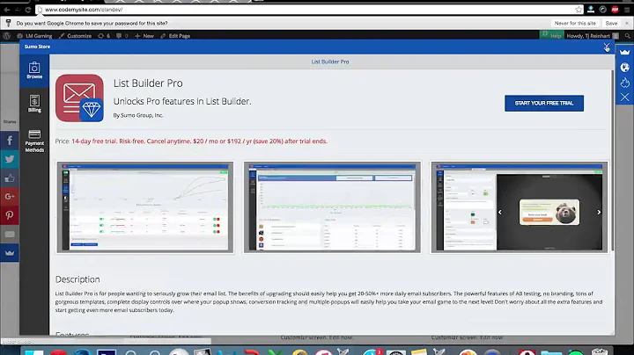Click the comments counter in admin bar
This screenshot has width=634, height=355.
click(122, 36)
